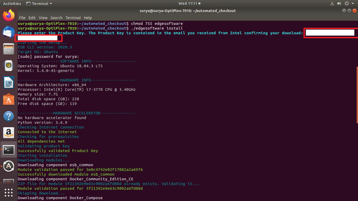Launch Rhythmbox music player from dock

pyautogui.click(x=9, y=66)
